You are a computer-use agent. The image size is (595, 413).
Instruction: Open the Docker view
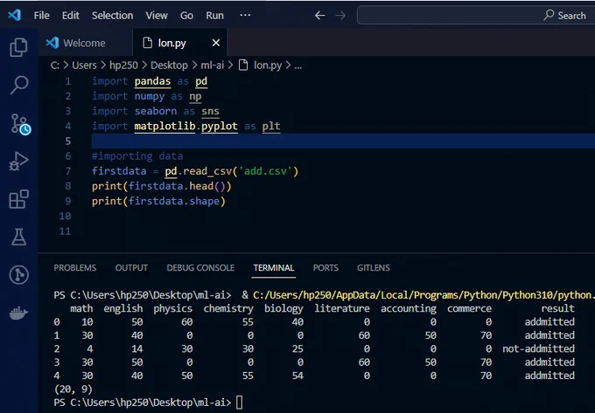click(x=18, y=313)
